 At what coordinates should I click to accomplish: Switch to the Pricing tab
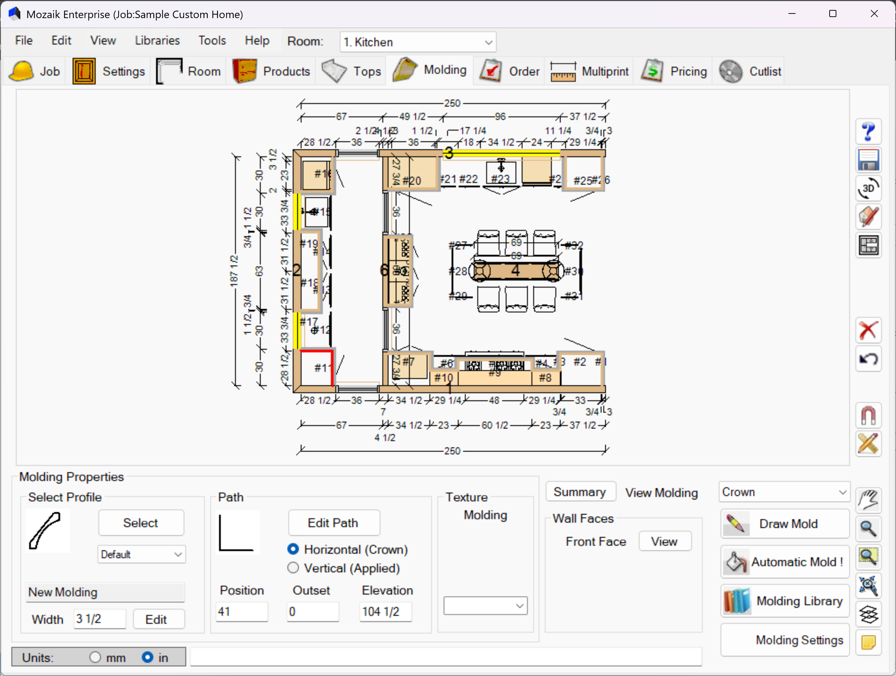(674, 71)
